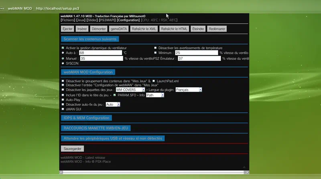Screen dimensions: 321x179
Task: Enable the Auto-Play checkbox
Action: 63,100
